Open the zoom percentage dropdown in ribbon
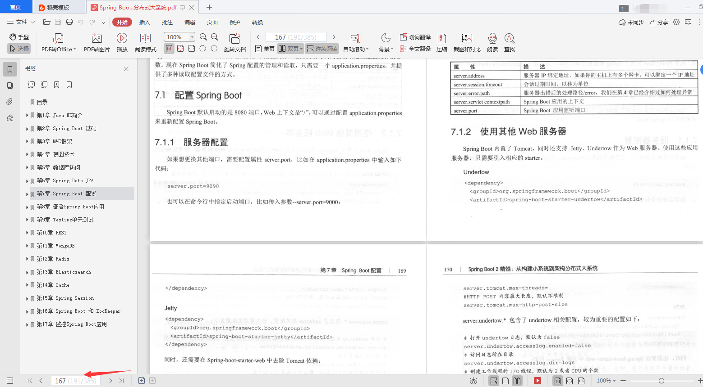Viewport: 703px width, 387px height. pyautogui.click(x=193, y=37)
